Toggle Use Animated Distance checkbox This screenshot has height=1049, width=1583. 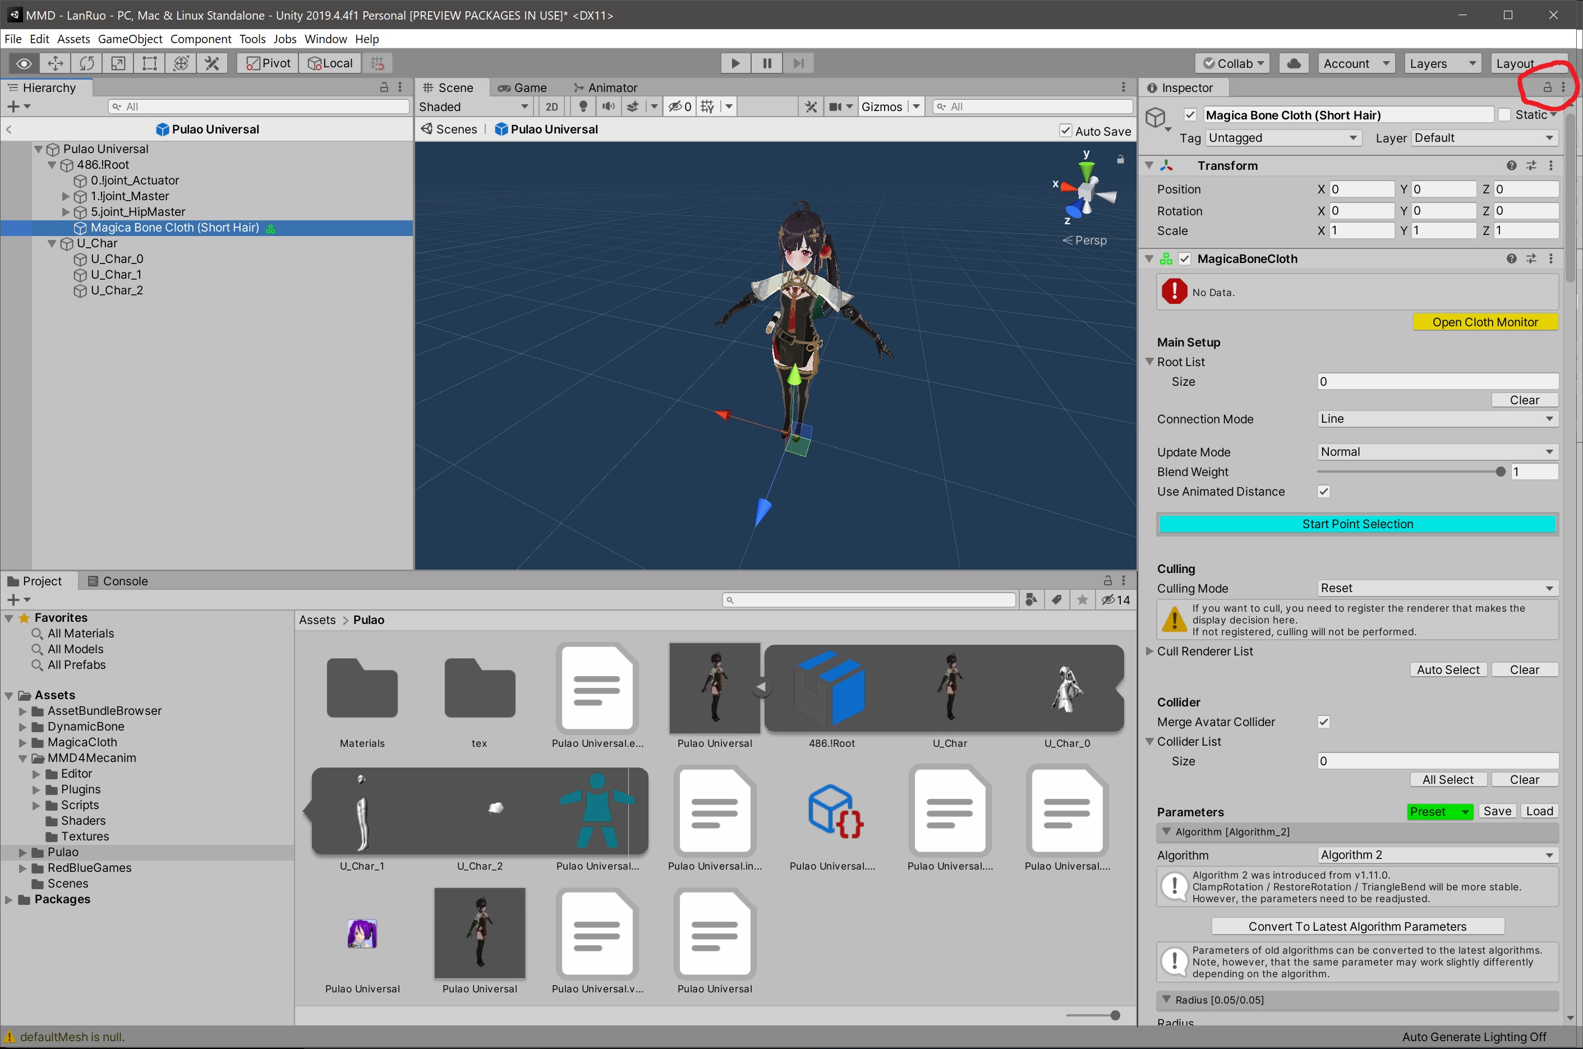click(x=1323, y=492)
